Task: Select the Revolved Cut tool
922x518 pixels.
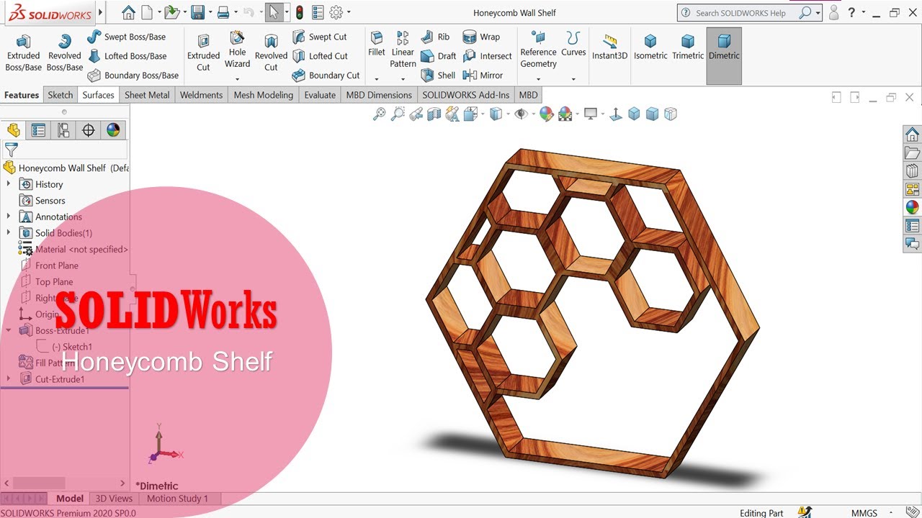Action: (x=271, y=53)
